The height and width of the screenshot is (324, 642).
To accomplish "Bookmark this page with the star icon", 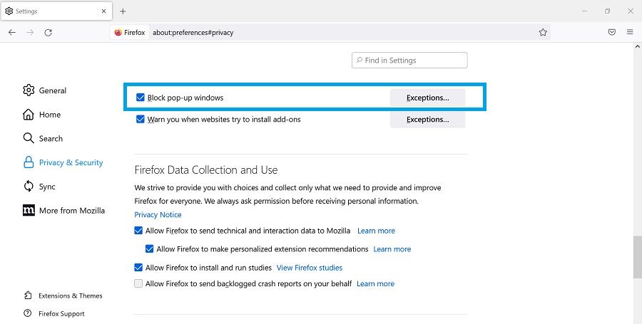I will tap(543, 32).
